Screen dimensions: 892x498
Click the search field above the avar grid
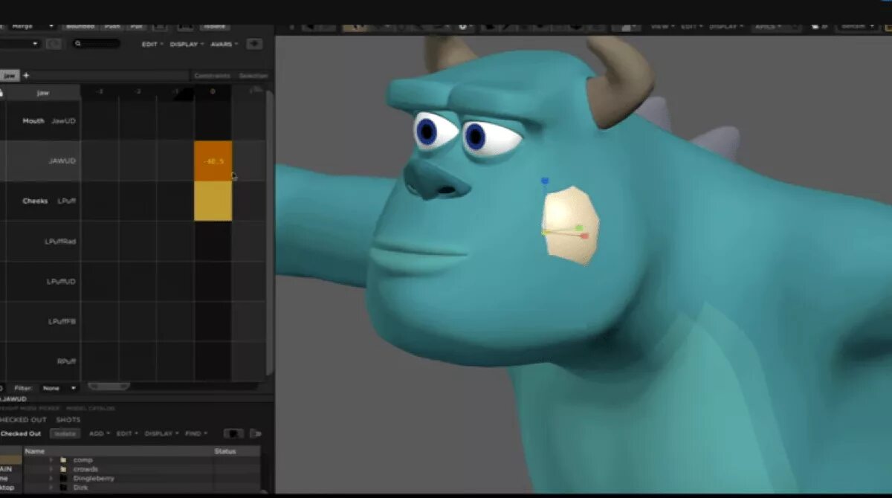97,44
